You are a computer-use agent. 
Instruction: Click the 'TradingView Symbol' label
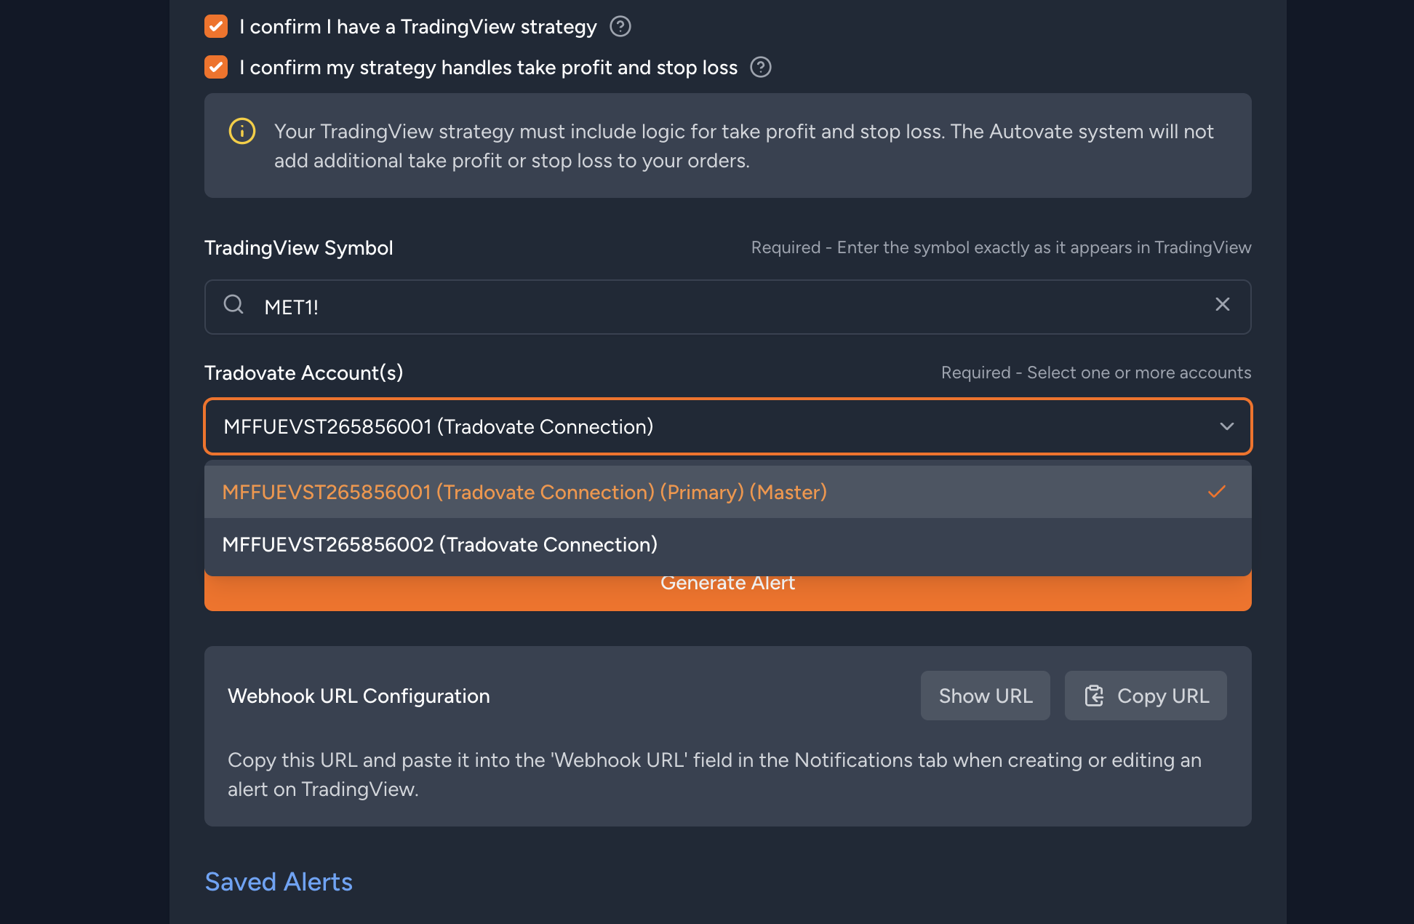pos(299,248)
